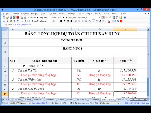Open the Zoom 140% dropdown
151x113 pixels.
(63, 18)
